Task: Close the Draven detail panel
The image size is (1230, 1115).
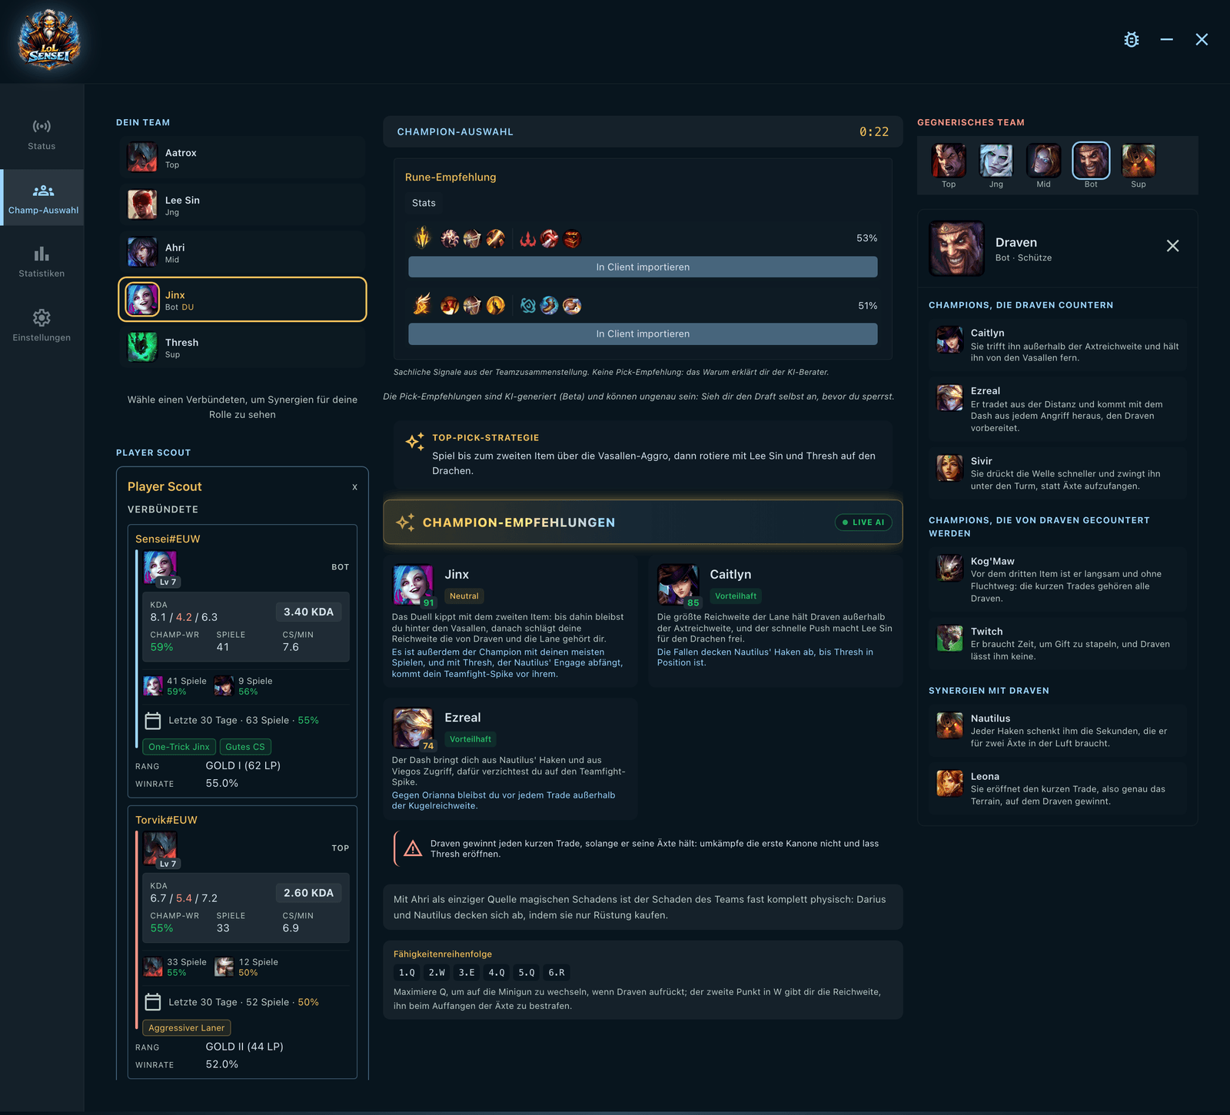Action: click(1172, 246)
